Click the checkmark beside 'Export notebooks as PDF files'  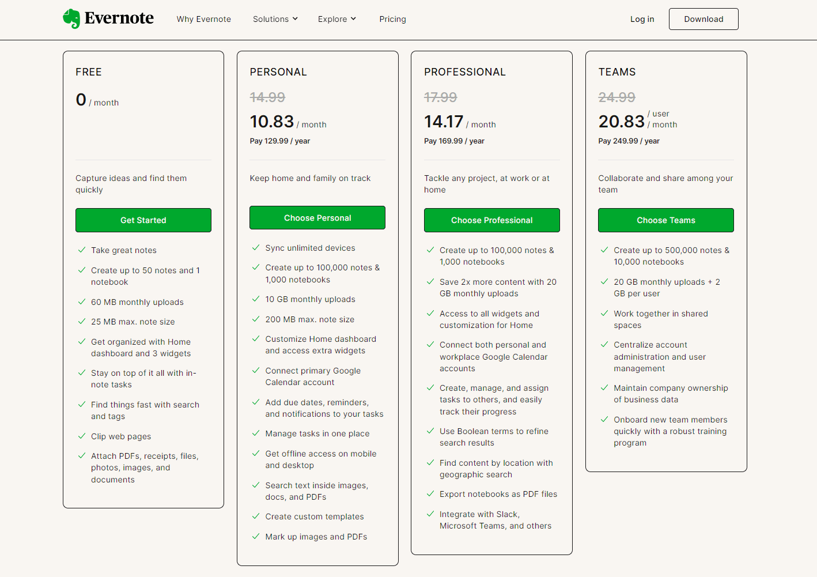430,493
